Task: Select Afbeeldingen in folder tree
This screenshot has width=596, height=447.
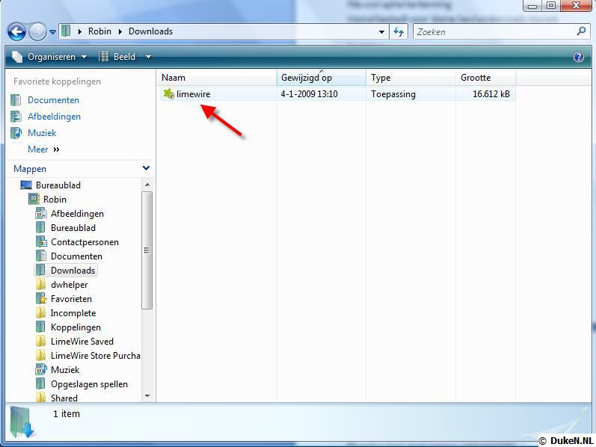Action: (77, 214)
